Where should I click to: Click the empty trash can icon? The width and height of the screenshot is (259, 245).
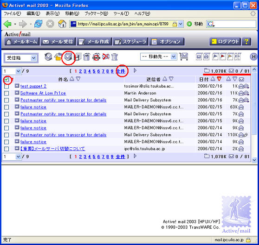point(114,57)
